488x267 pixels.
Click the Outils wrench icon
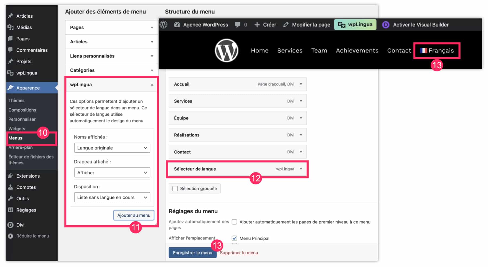pos(11,198)
